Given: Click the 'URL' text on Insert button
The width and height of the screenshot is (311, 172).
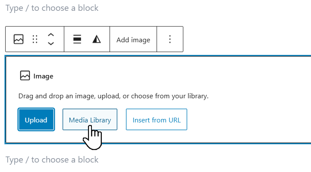Looking at the screenshot, I should [175, 120].
